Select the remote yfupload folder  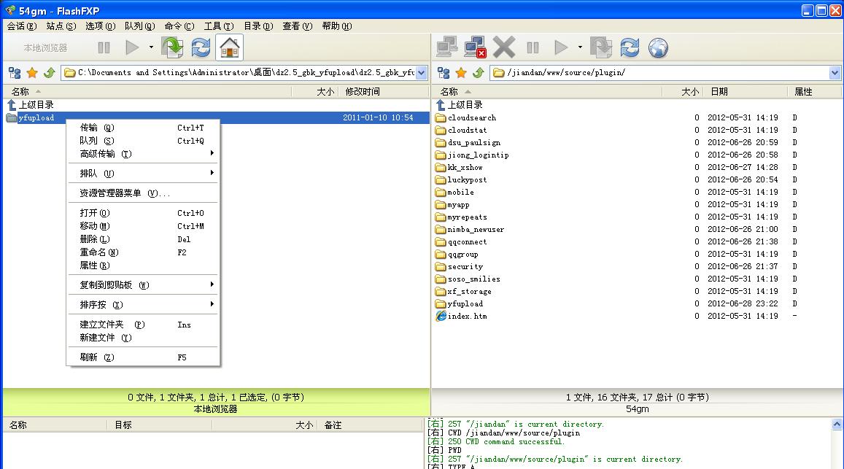coord(459,303)
